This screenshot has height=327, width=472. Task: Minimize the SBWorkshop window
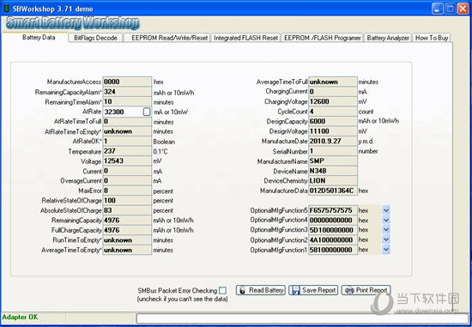[x=437, y=9]
